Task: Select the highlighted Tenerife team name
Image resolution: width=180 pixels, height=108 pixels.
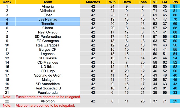Action: pos(47,24)
